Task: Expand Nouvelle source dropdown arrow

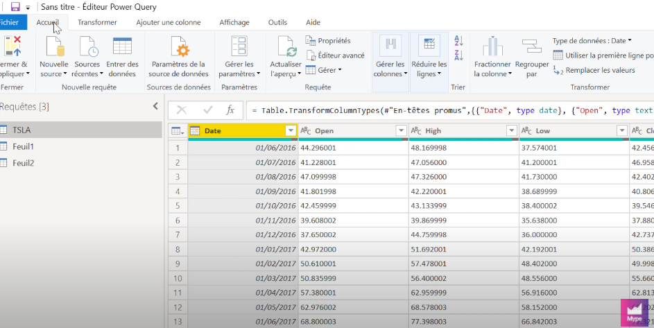Action: [65, 74]
